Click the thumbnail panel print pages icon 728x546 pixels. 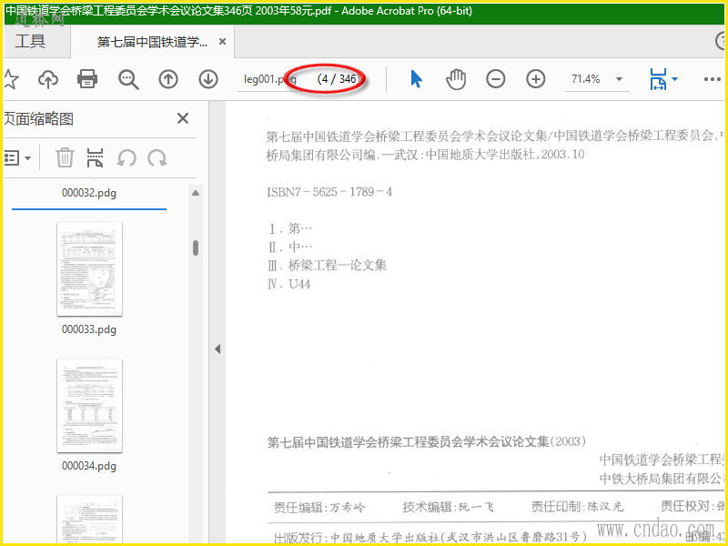coord(95,157)
